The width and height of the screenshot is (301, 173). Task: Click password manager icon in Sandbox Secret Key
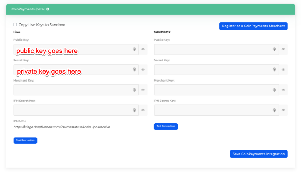tap(274, 69)
